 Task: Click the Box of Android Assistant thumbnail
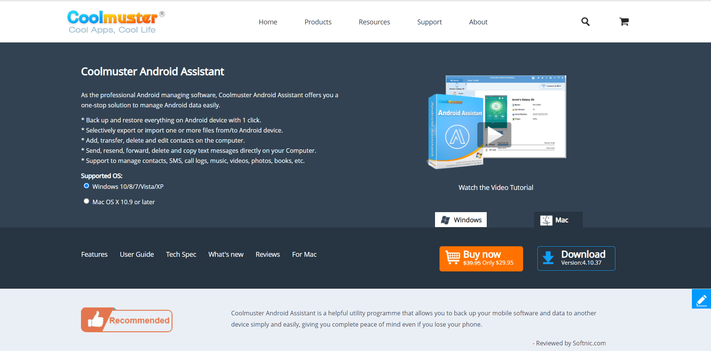456,131
